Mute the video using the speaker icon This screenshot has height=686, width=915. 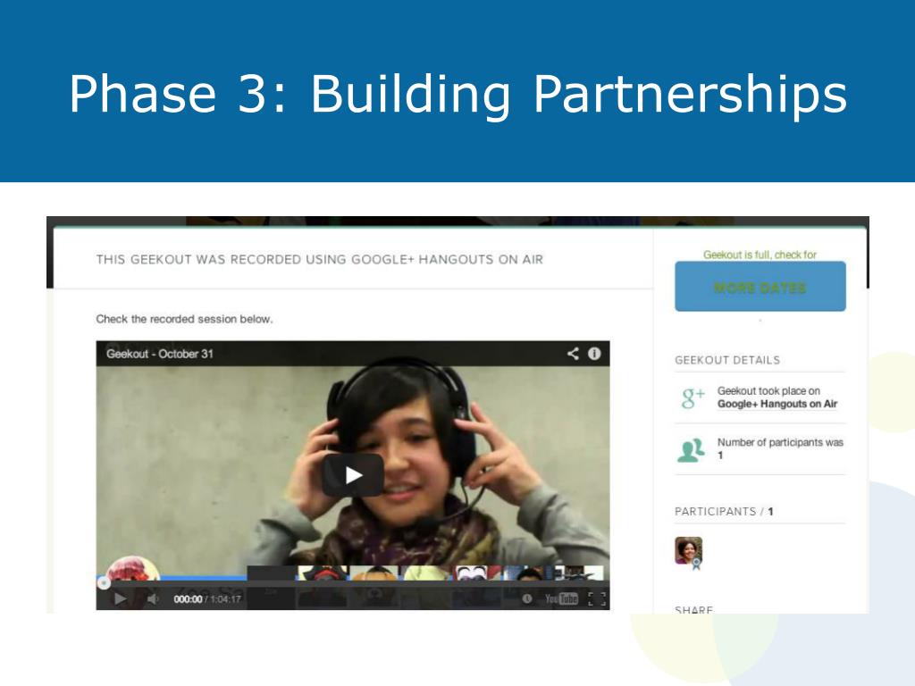pos(153,598)
